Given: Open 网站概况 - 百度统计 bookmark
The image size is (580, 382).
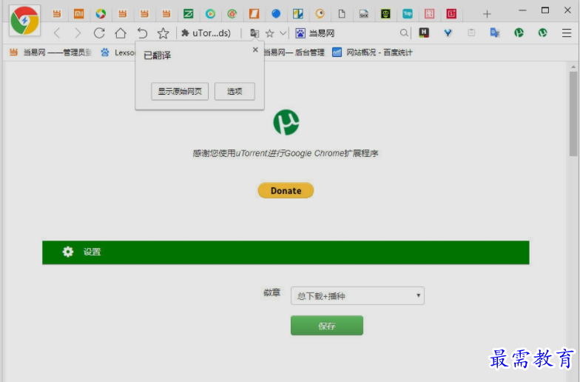Looking at the screenshot, I should (x=372, y=53).
